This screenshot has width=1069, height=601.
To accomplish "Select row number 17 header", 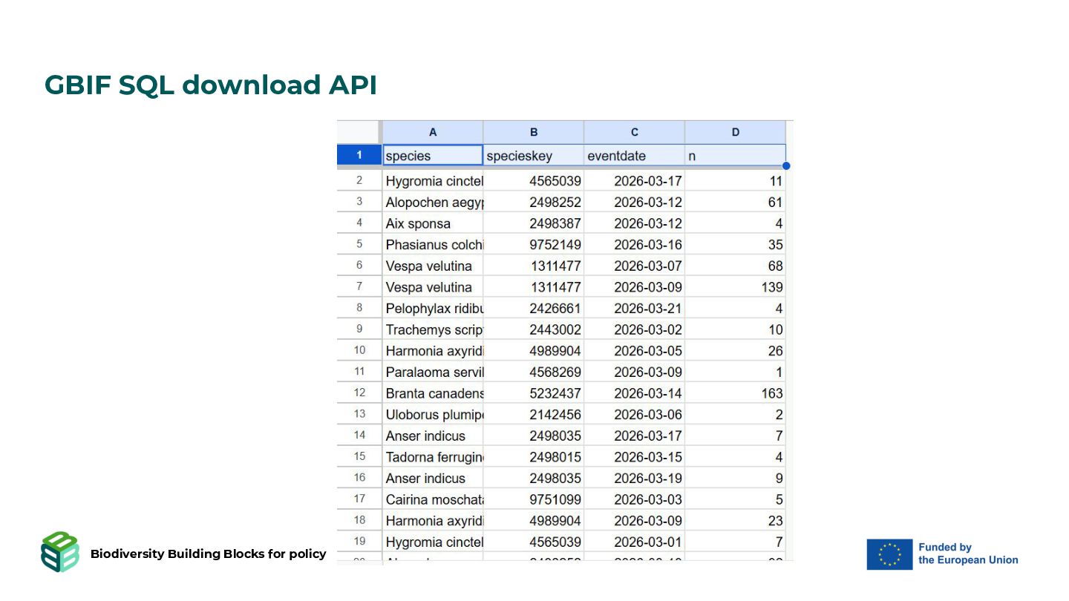I will 359,499.
